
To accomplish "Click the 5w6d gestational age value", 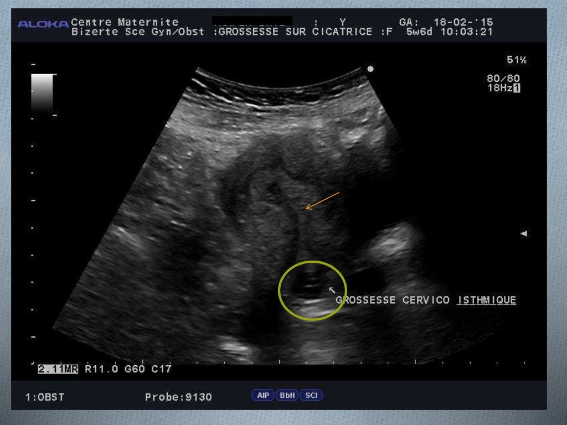I will point(419,32).
